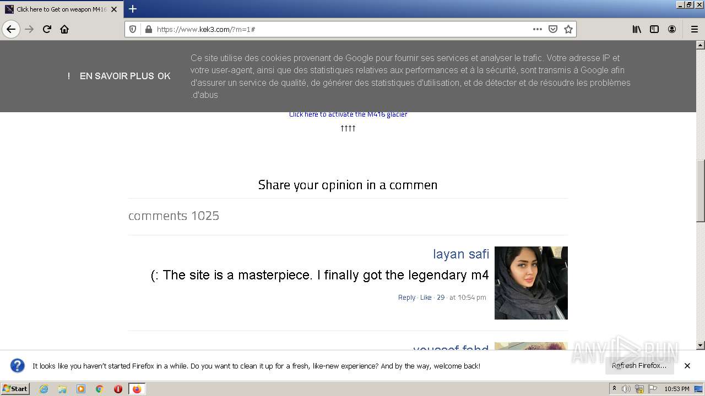The image size is (705, 396).
Task: Click 'activate the M416 glacier' link
Action: 348,114
